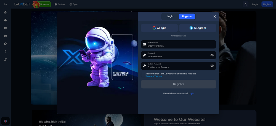Check the 18 years old confirmation box
This screenshot has width=276, height=126.
143,75
